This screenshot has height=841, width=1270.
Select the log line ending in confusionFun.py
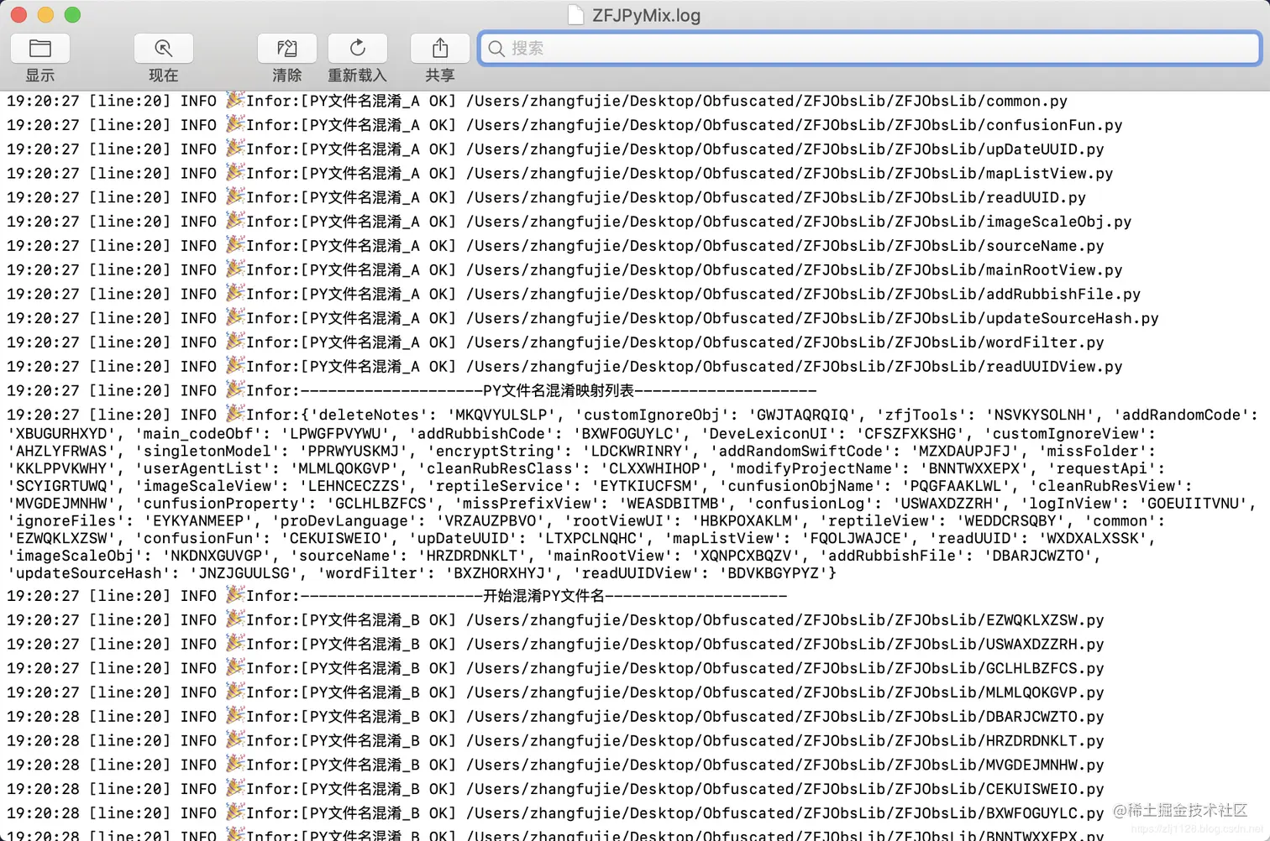[x=564, y=125]
